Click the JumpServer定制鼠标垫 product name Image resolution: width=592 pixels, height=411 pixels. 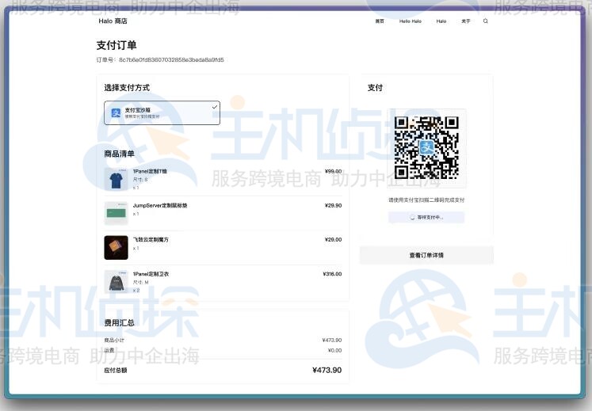160,205
